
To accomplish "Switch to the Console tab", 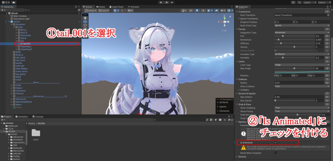I will click(x=38, y=117).
